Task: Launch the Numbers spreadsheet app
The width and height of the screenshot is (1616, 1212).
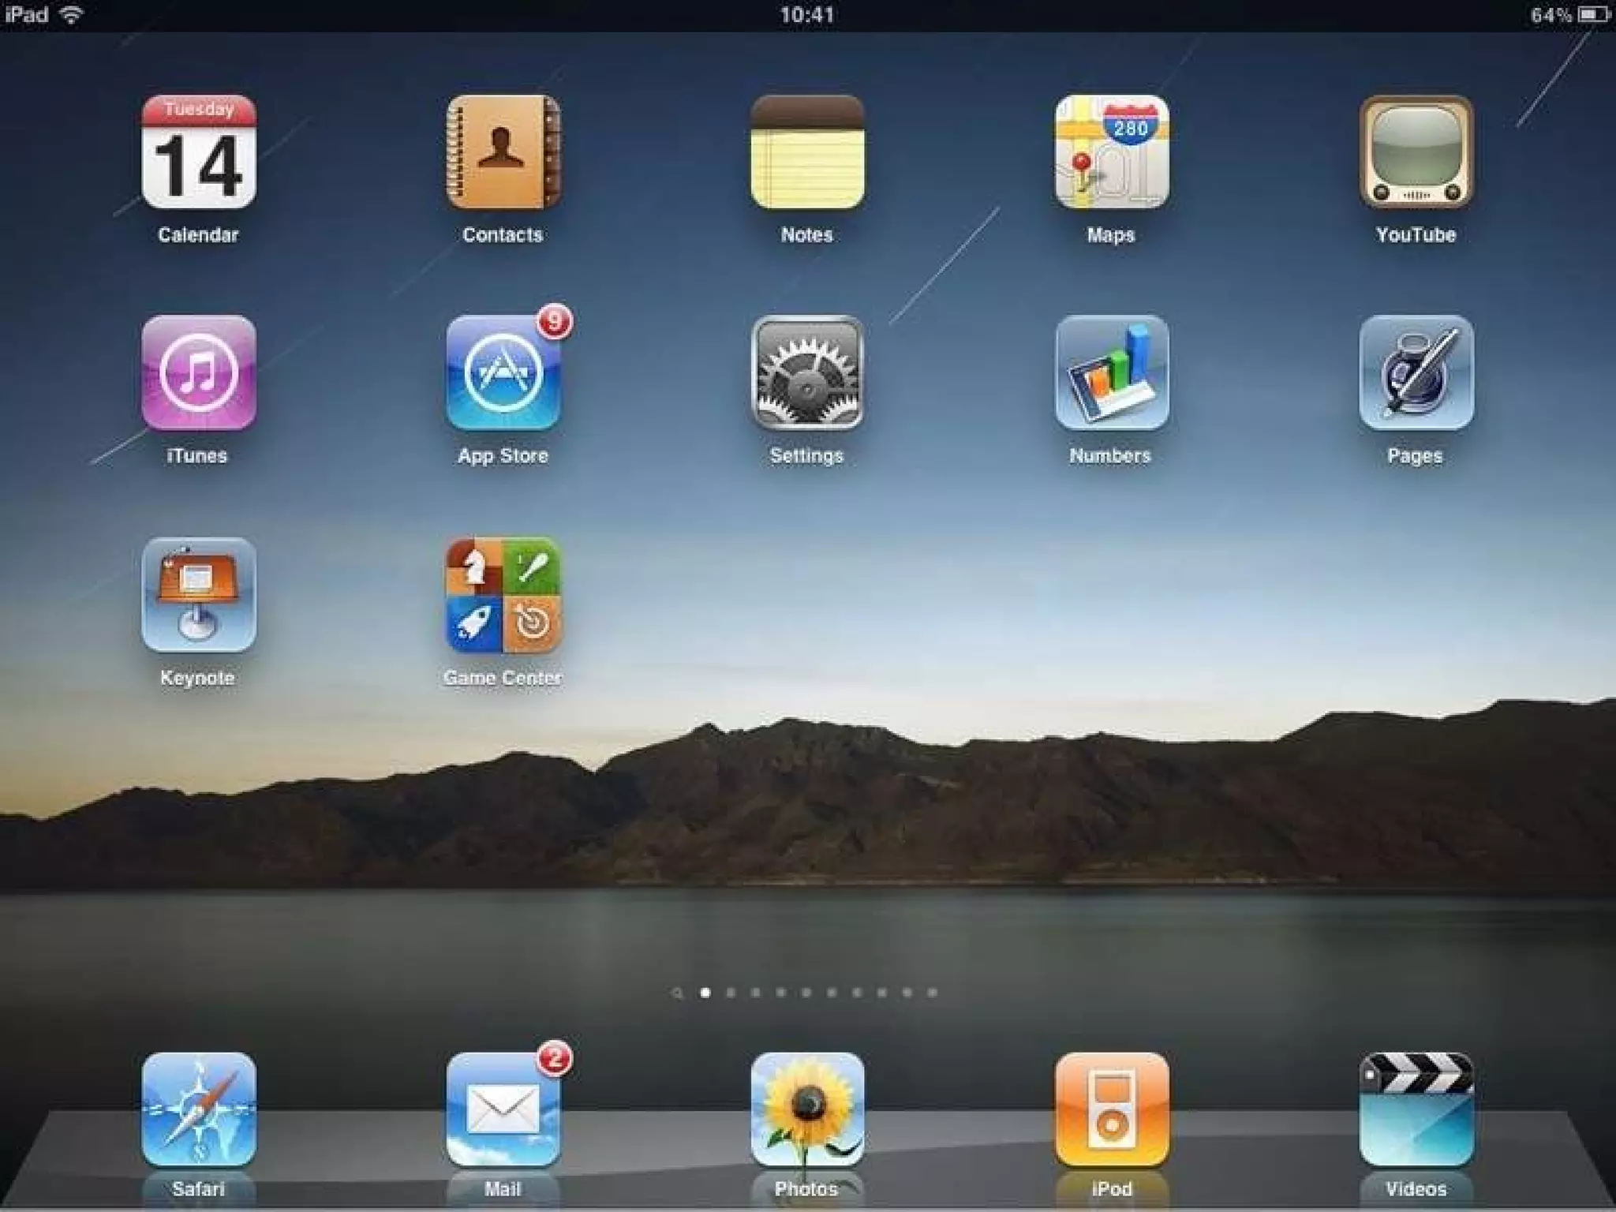Action: coord(1112,373)
